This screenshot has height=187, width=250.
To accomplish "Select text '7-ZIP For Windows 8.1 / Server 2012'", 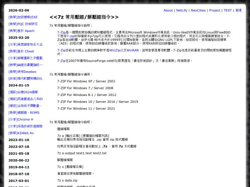I will pos(87,95).
